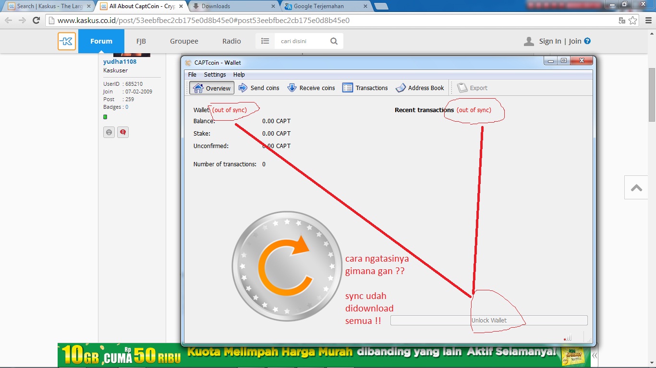Focus the cari disini search field
Viewport: 656px width, 368px height.
[302, 41]
